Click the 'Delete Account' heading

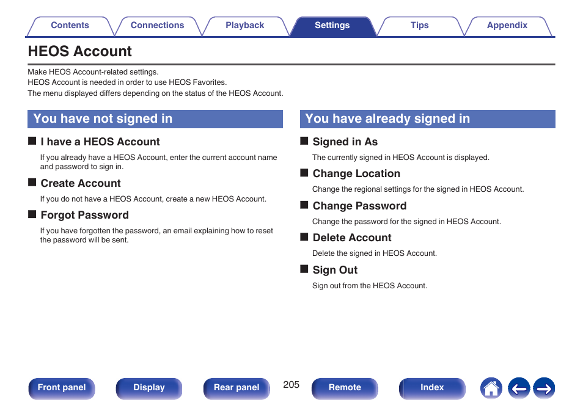click(x=352, y=238)
